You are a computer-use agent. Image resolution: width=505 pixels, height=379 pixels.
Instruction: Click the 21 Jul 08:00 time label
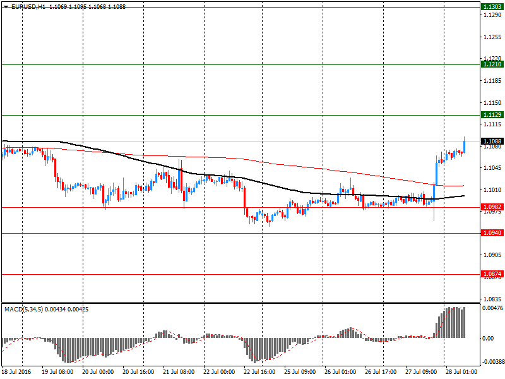(179, 372)
